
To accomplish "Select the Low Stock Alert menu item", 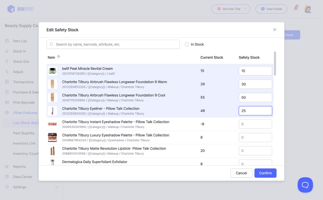I will (x=26, y=123).
